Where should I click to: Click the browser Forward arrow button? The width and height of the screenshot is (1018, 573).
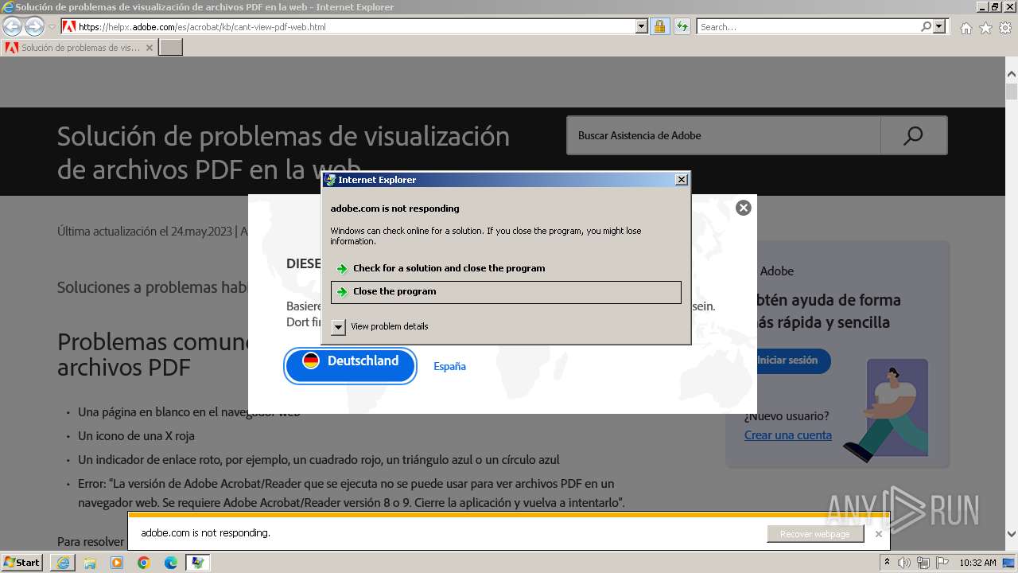[34, 26]
